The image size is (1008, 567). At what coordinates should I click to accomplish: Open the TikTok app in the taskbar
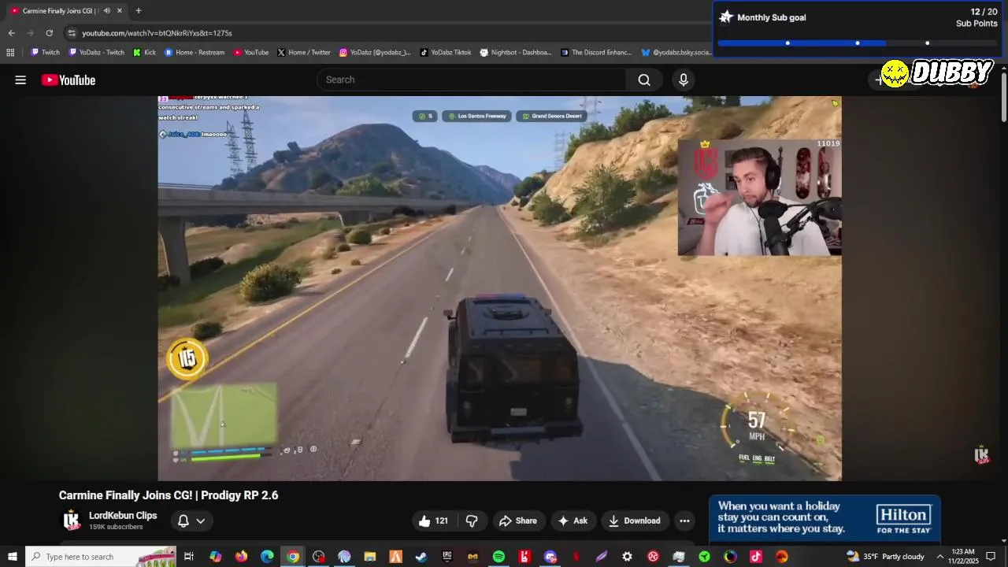tap(756, 557)
